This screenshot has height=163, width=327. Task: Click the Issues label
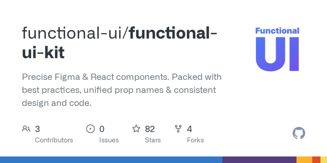(x=109, y=140)
